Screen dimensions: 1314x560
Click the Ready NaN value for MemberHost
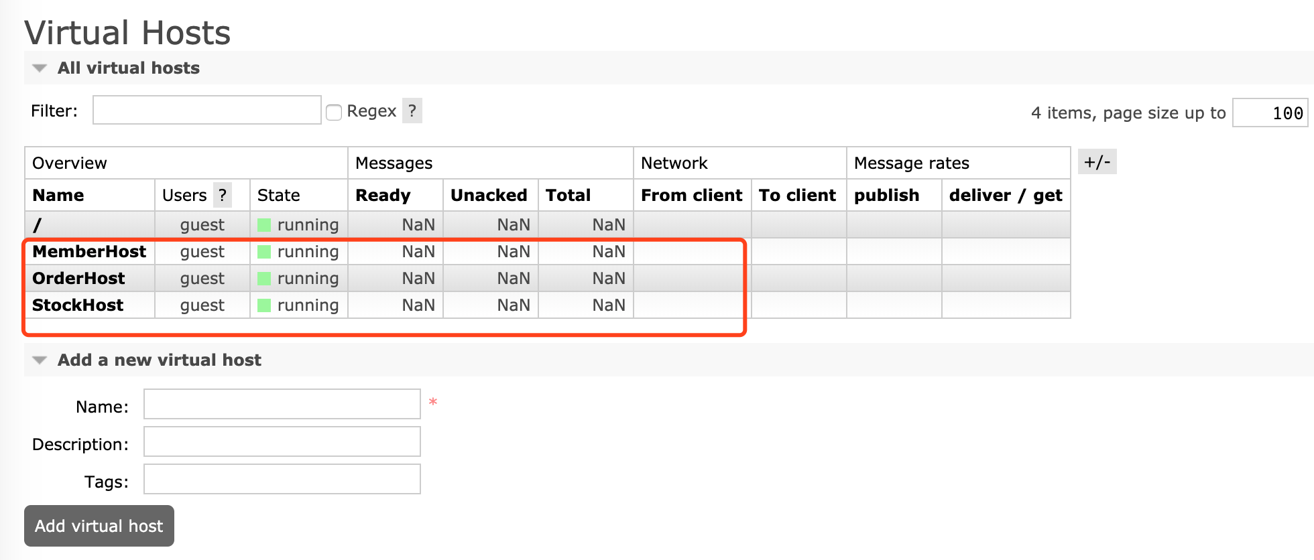418,251
